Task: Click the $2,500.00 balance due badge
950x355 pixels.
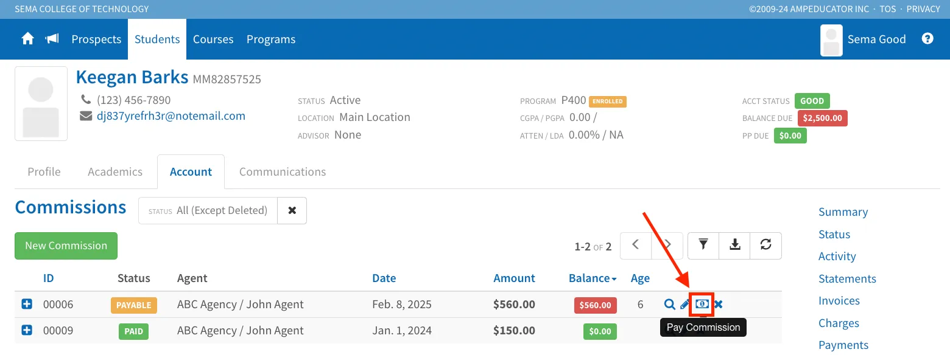Action: pos(823,118)
